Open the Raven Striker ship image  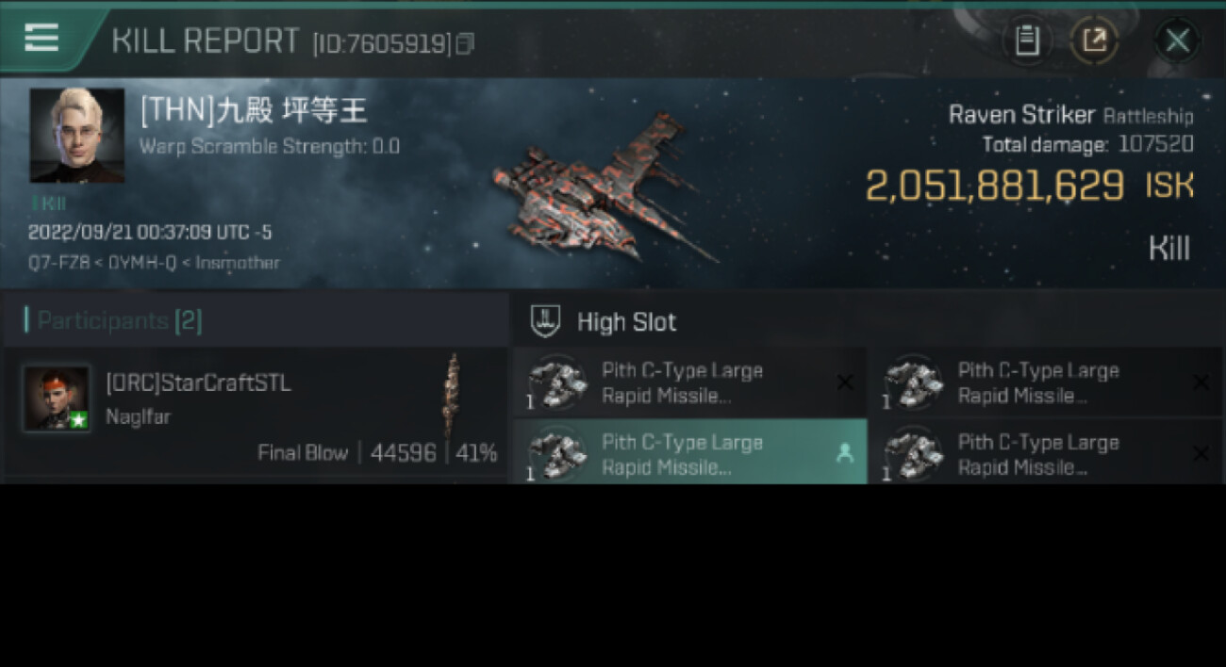(604, 188)
